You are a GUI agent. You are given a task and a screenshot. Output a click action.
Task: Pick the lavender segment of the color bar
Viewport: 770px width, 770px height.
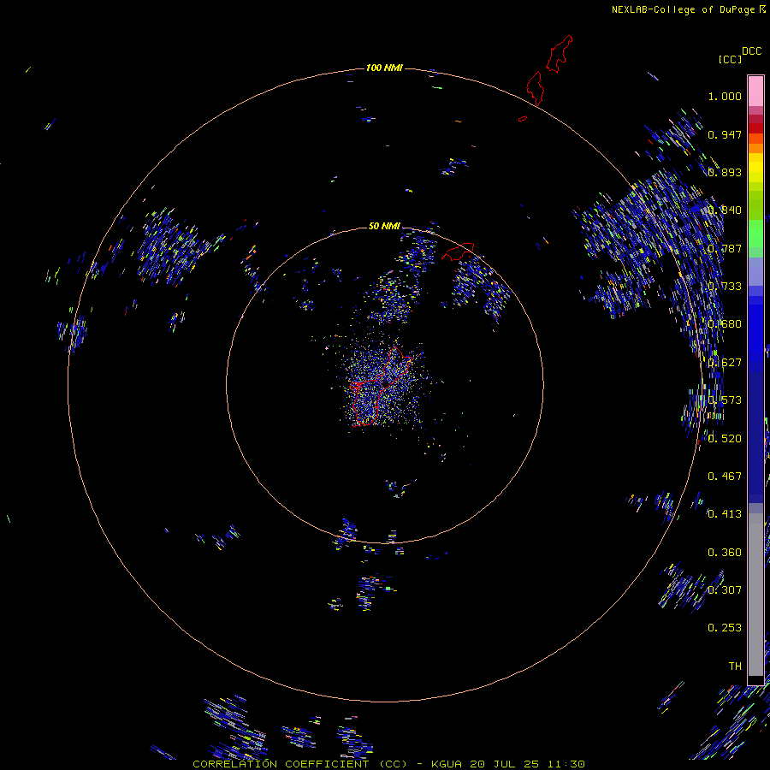click(755, 271)
